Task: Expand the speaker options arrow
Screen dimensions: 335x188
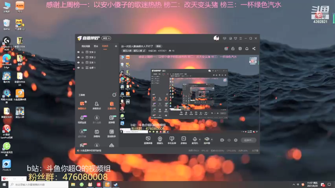Action: click(x=212, y=140)
